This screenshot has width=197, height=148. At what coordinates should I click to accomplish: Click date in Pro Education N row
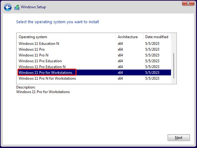152,67
